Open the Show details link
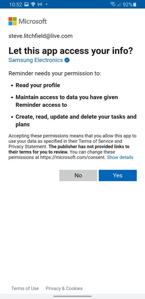Viewport: 145px width, 299px height. point(120,157)
